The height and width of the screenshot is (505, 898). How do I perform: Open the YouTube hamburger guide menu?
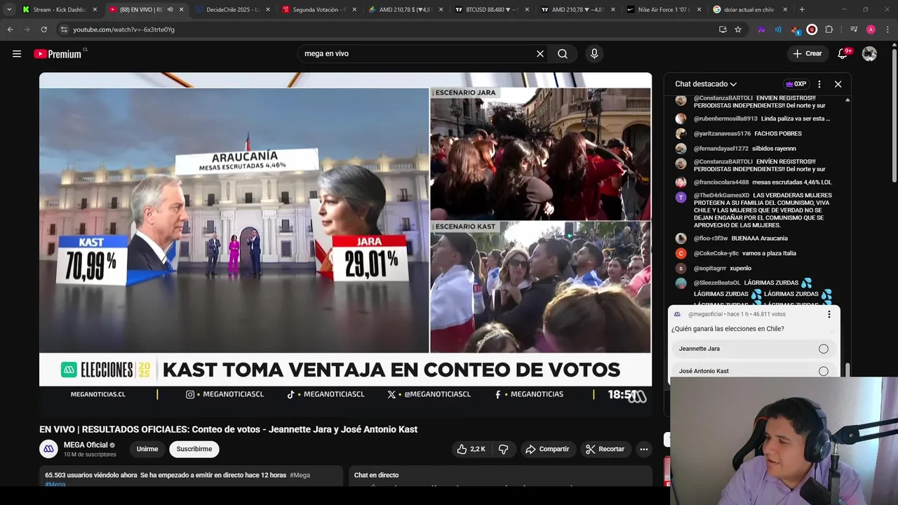click(x=17, y=53)
